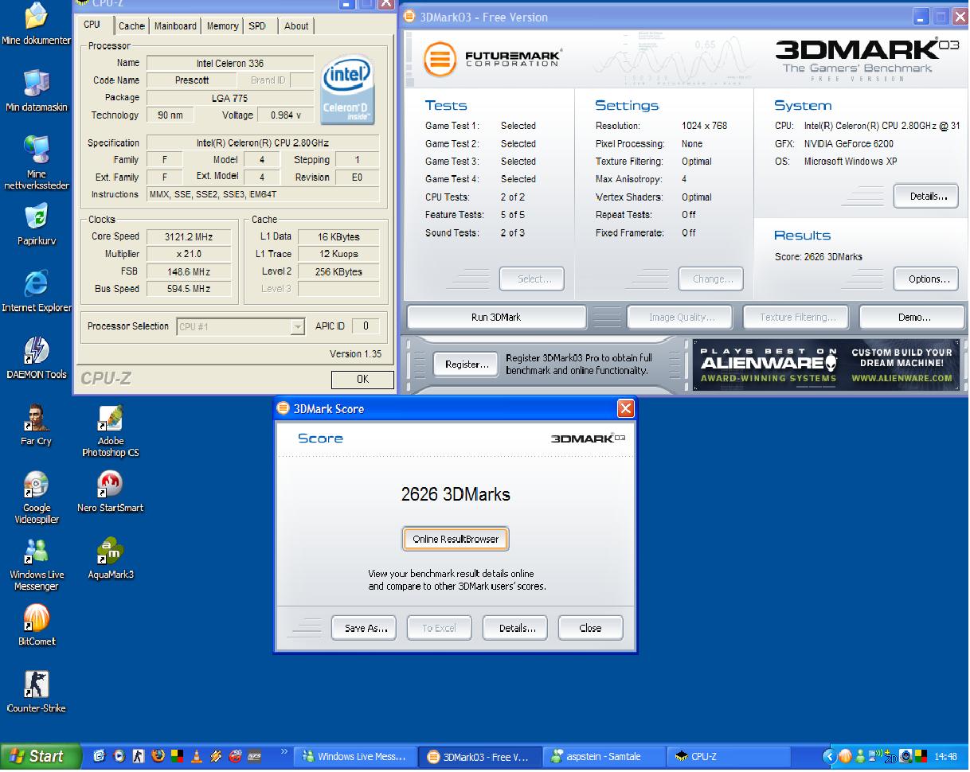Screen dimensions: 970x772
Task: Open the Min datamaskin desktop icon
Action: 36,92
